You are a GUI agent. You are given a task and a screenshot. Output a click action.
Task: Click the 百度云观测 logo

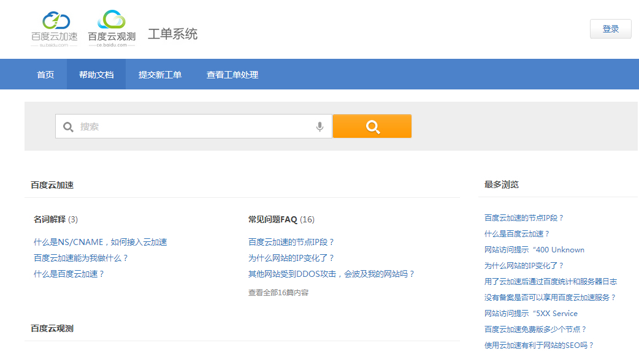click(112, 29)
